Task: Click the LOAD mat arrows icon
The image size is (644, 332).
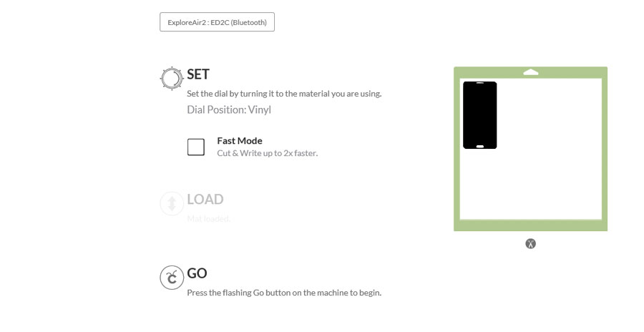Action: (x=172, y=203)
